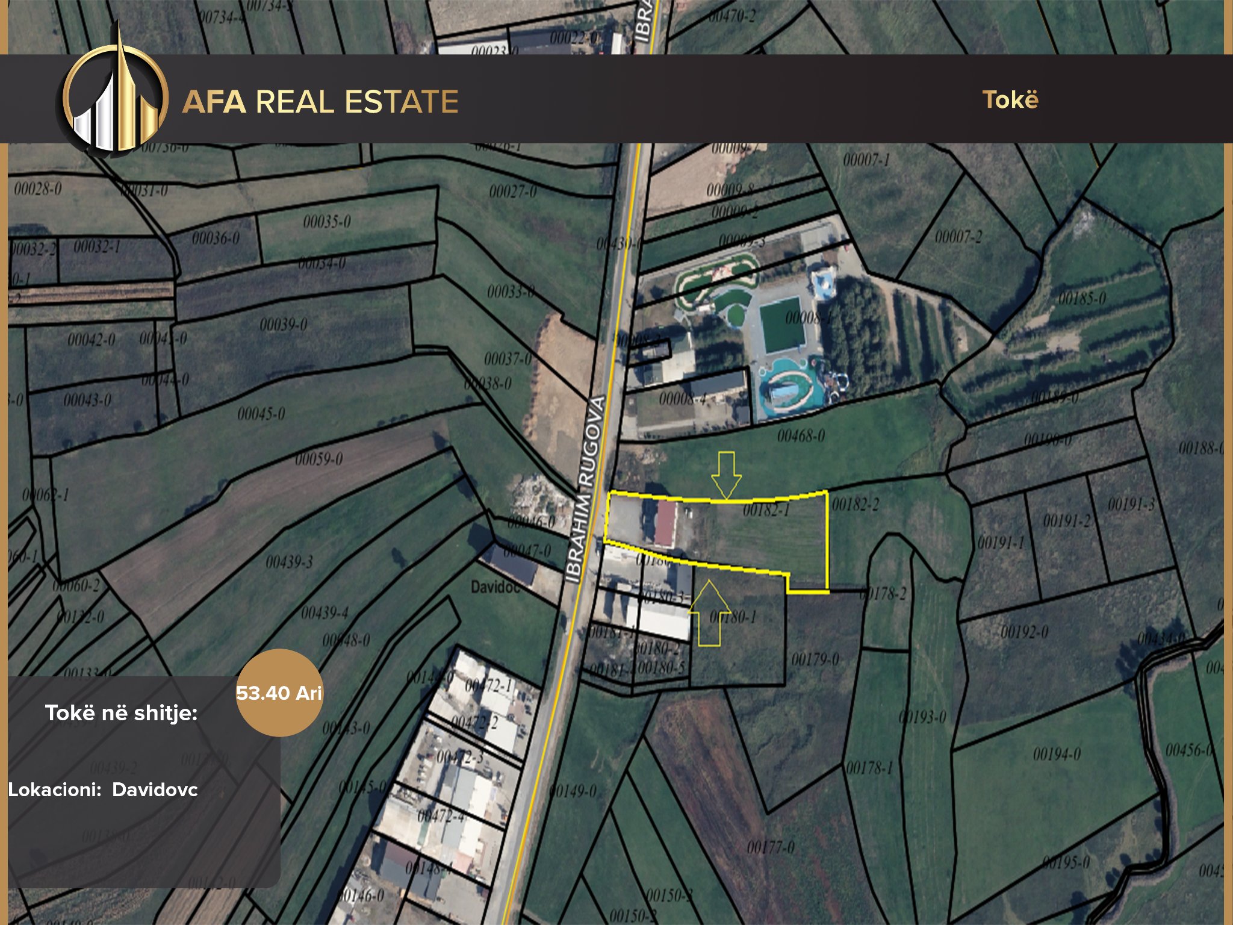This screenshot has height=925, width=1233.
Task: Click parcel label 00456-0
Action: tap(1190, 750)
